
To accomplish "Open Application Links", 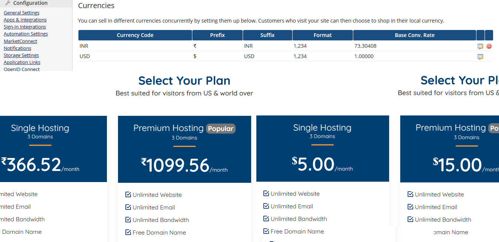I will click(x=22, y=62).
